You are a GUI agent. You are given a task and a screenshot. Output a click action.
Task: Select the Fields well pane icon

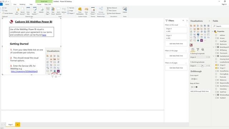193,49
